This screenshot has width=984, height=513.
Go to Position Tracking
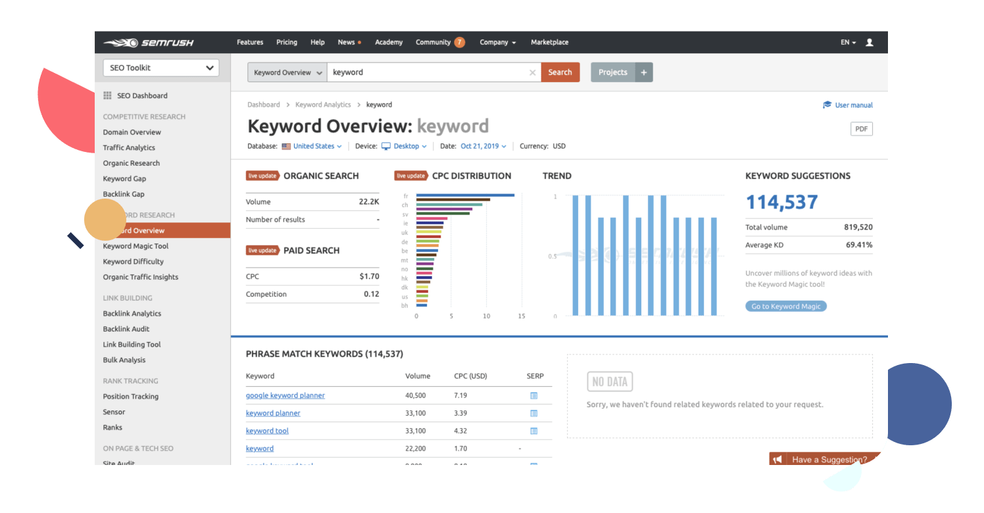click(x=131, y=397)
